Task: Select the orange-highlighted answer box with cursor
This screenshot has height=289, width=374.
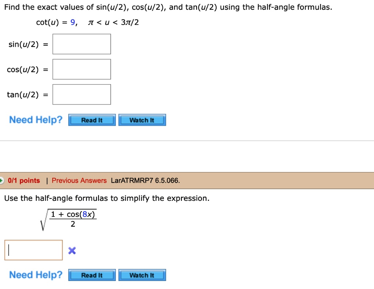Action: click(x=33, y=250)
